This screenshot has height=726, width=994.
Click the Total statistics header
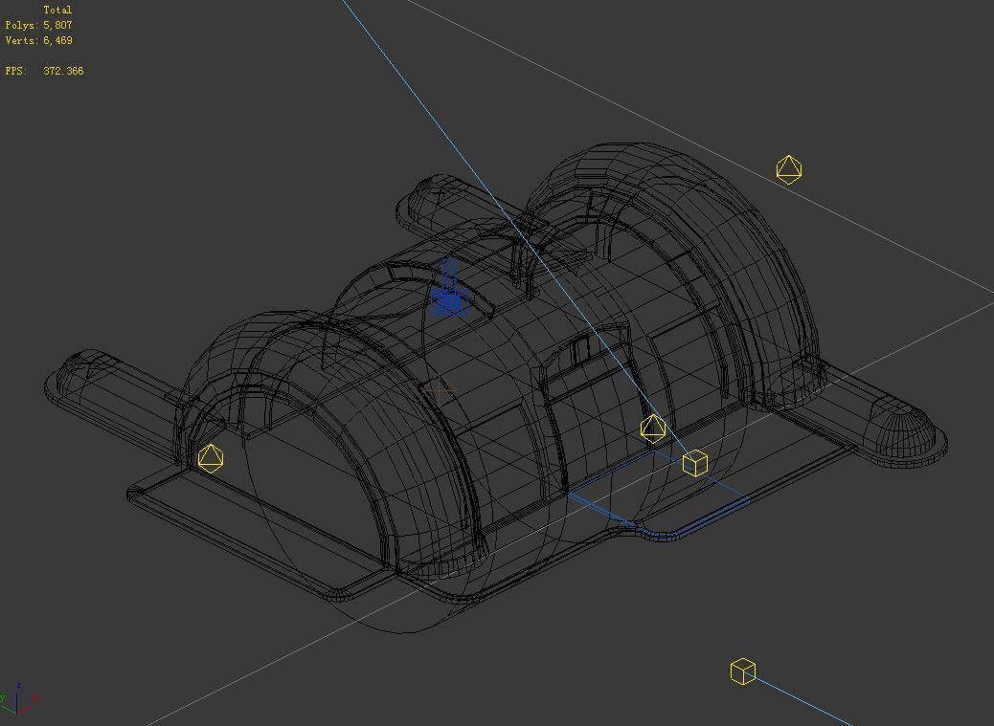[57, 11]
